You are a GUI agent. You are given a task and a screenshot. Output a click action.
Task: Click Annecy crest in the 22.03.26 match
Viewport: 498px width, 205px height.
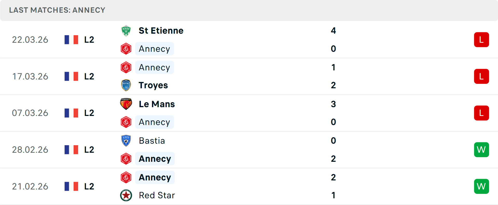126,49
